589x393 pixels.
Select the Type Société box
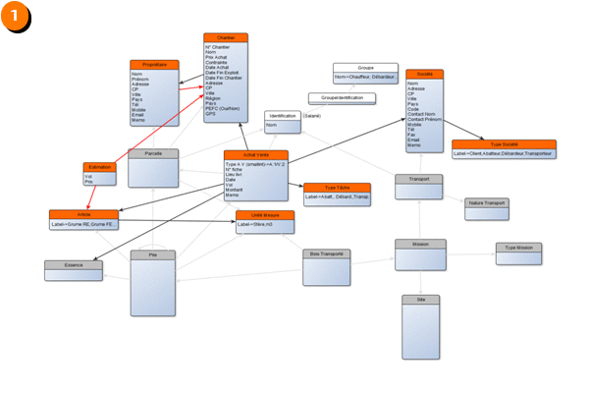505,148
